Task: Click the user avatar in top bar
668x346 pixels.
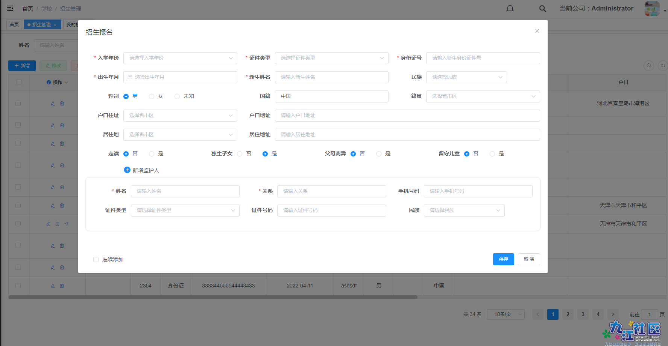Action: pos(652,8)
